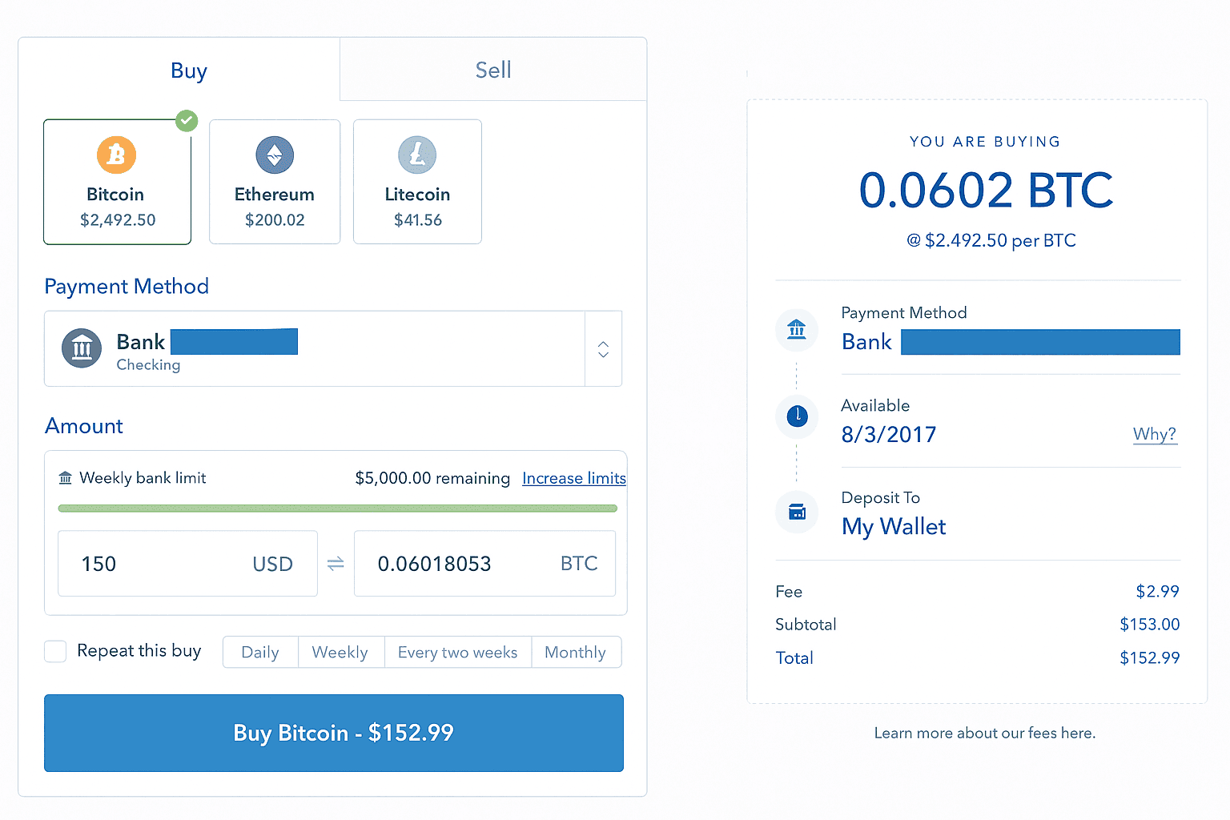Choose the Ethereum coin icon

point(275,155)
